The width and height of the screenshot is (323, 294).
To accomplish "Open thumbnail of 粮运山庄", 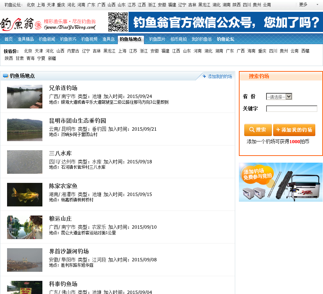I will pyautogui.click(x=25, y=227).
